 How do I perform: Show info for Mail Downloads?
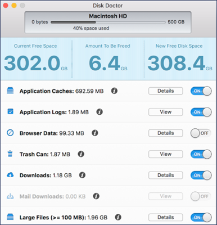click(96, 196)
